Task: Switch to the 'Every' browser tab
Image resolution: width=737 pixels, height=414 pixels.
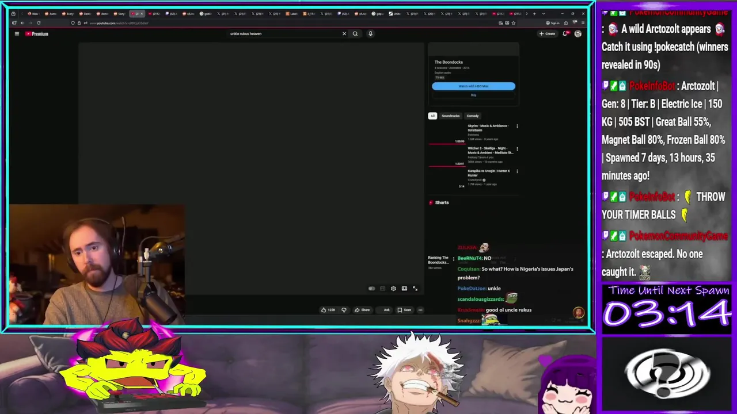Action: click(68, 13)
